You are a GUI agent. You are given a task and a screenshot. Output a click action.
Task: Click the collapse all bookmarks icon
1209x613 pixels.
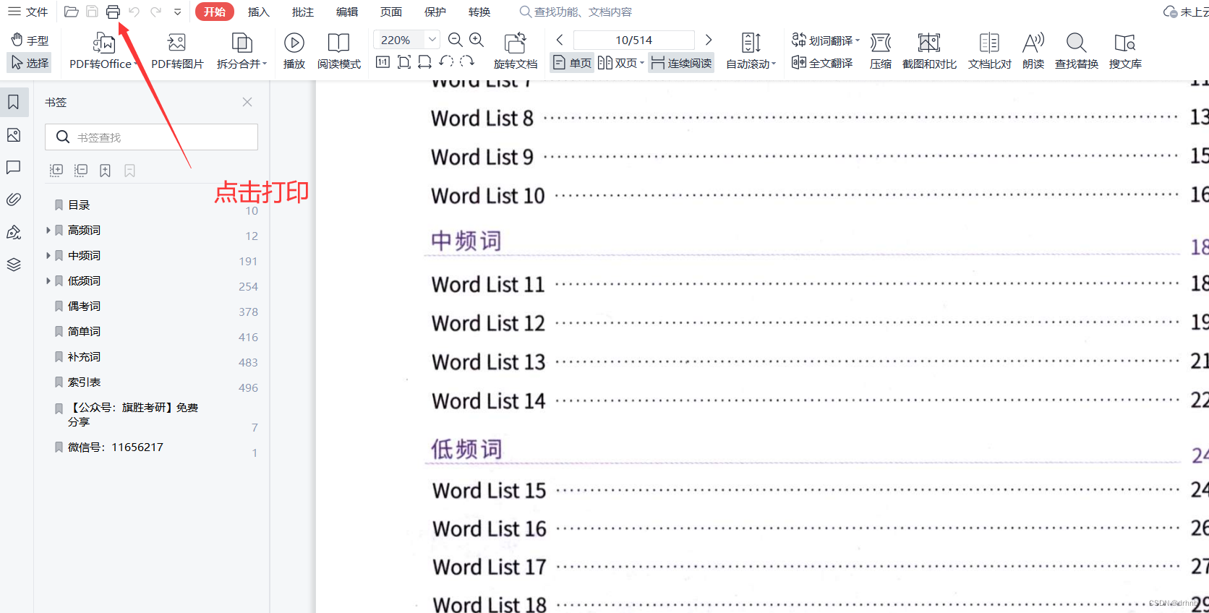click(81, 171)
